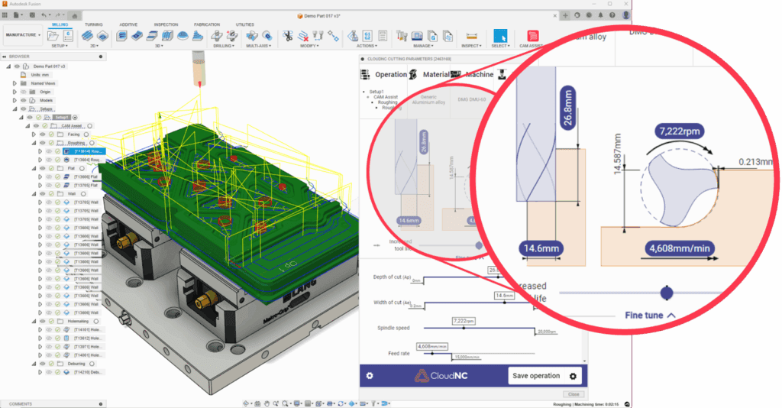Expand the Origin node in browser
The width and height of the screenshot is (782, 408).
click(x=14, y=92)
